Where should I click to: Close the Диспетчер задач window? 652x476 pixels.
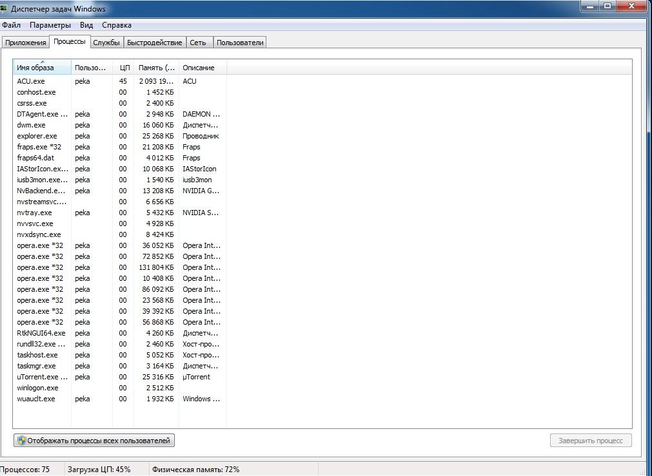(631, 6)
